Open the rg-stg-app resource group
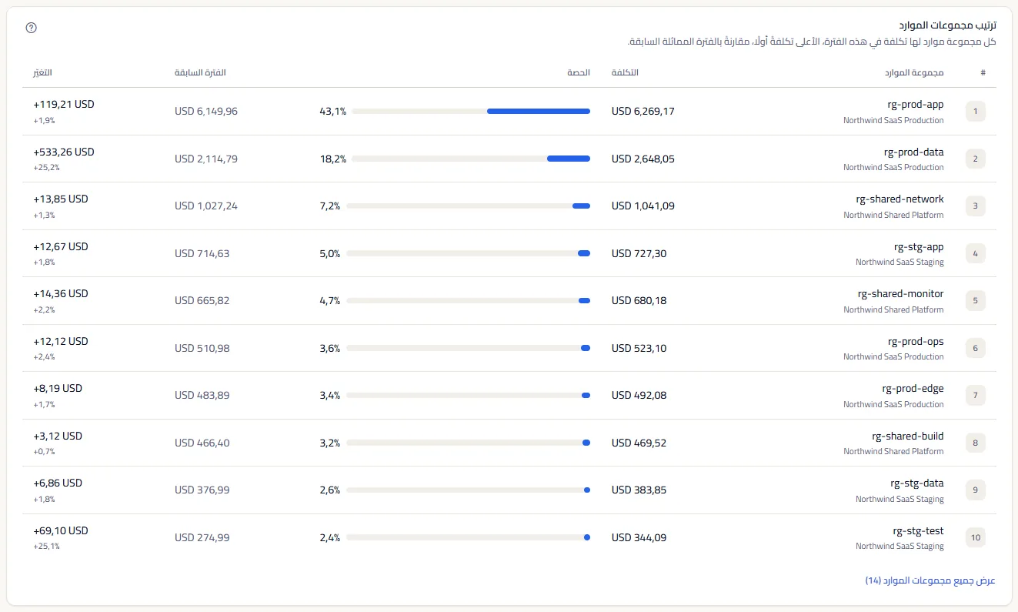This screenshot has height=612, width=1018. 919,247
